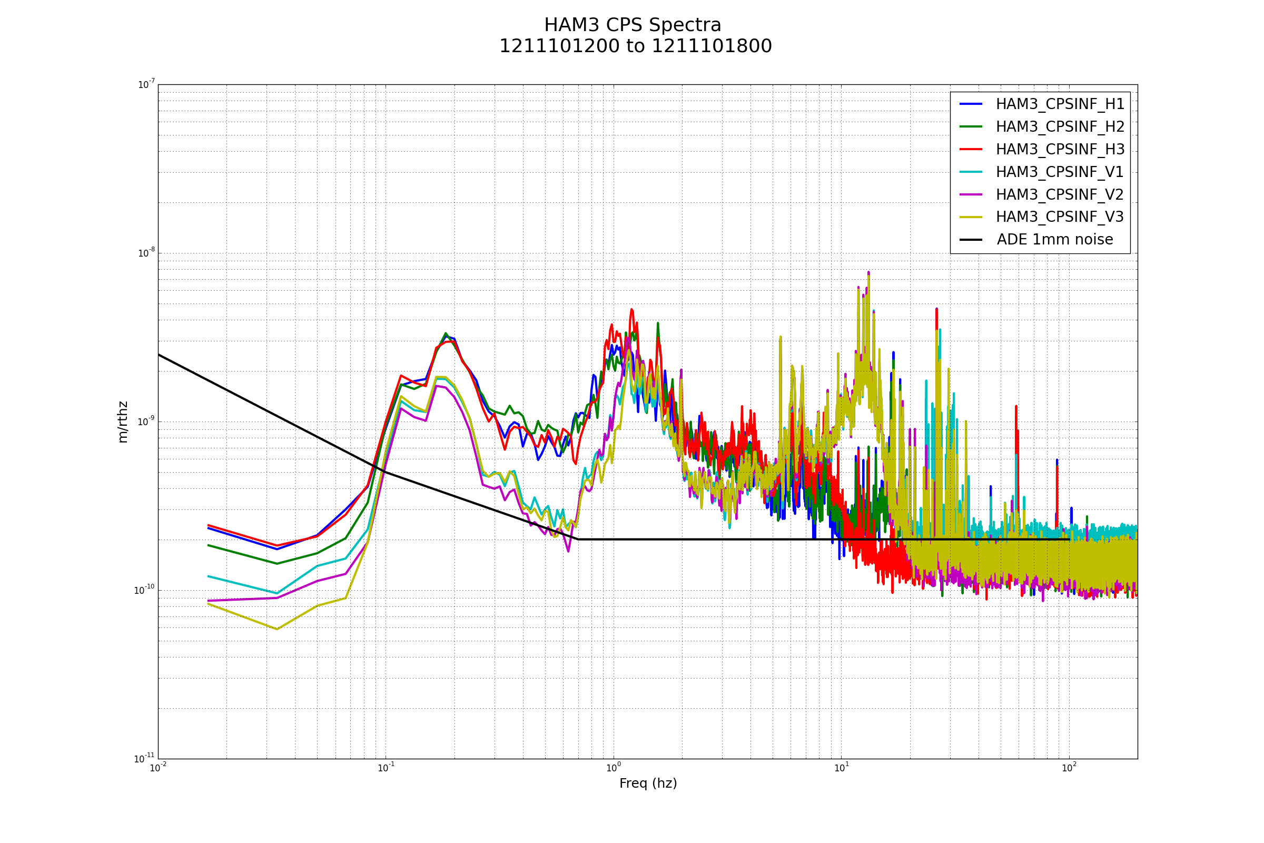The height and width of the screenshot is (843, 1264).
Task: Click the m/rthz y-axis label
Action: (123, 421)
